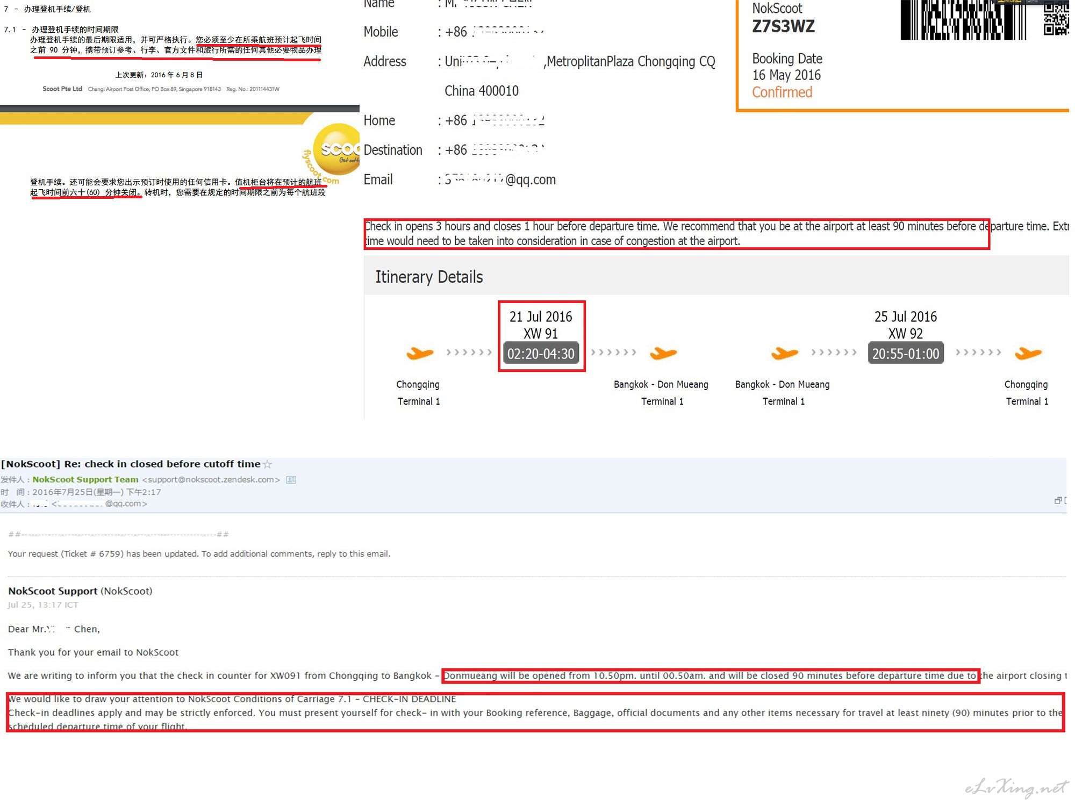
Task: Click the 7.1 办理登机手续的时间期限 heading
Action: click(61, 29)
